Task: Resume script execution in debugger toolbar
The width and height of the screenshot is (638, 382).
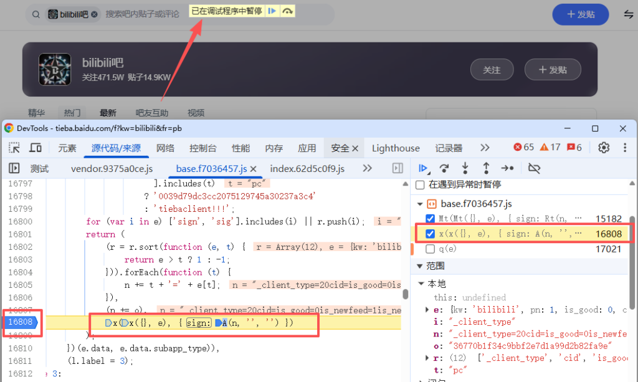Action: pos(423,168)
